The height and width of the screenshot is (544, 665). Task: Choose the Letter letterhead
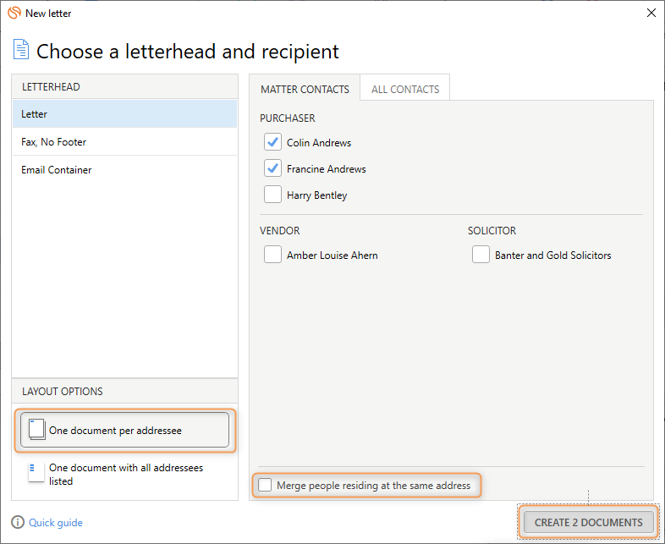pos(124,113)
